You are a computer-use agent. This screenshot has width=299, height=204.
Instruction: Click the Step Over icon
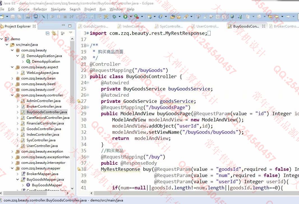[x=84, y=17]
